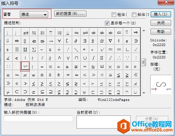175x136 pixels.
Task: Select the intersection ∩ symbol
Action: (x=76, y=58)
